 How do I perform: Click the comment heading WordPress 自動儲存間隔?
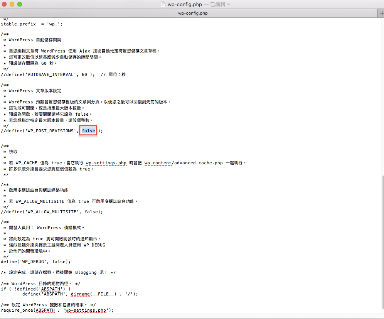pos(35,40)
